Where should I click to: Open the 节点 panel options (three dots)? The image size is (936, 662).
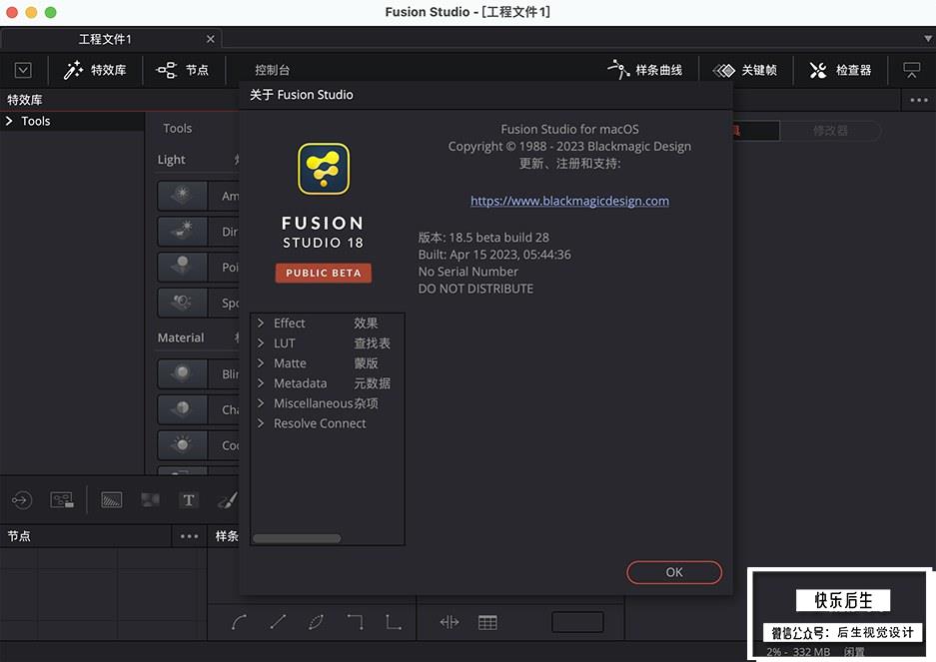pyautogui.click(x=189, y=536)
